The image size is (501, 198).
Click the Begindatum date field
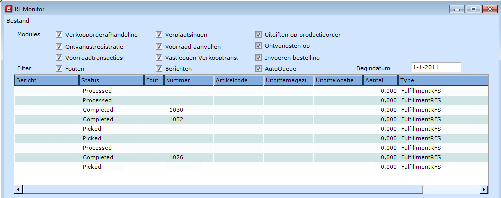point(436,68)
